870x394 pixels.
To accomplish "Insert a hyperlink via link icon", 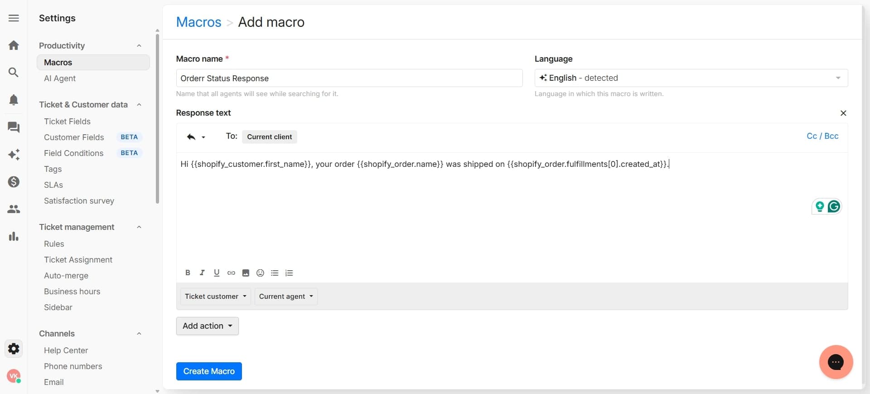I will point(231,273).
